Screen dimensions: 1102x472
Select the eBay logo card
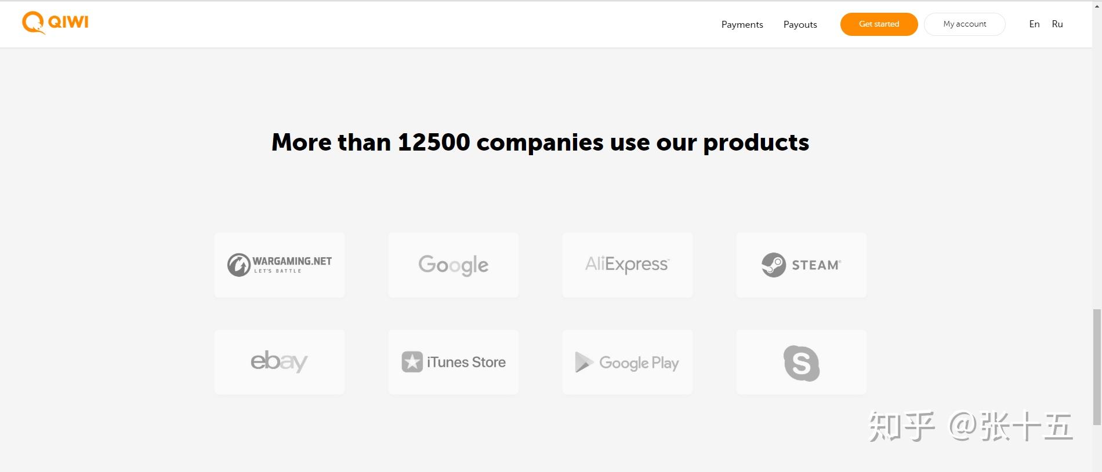click(x=280, y=362)
